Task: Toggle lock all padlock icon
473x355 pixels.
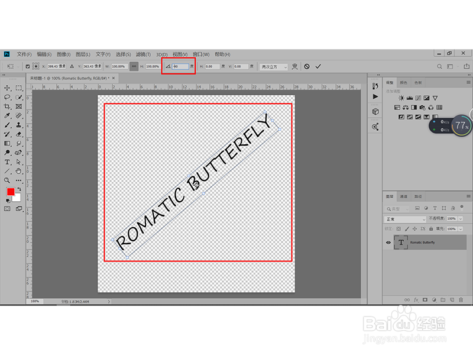Action: point(431,229)
